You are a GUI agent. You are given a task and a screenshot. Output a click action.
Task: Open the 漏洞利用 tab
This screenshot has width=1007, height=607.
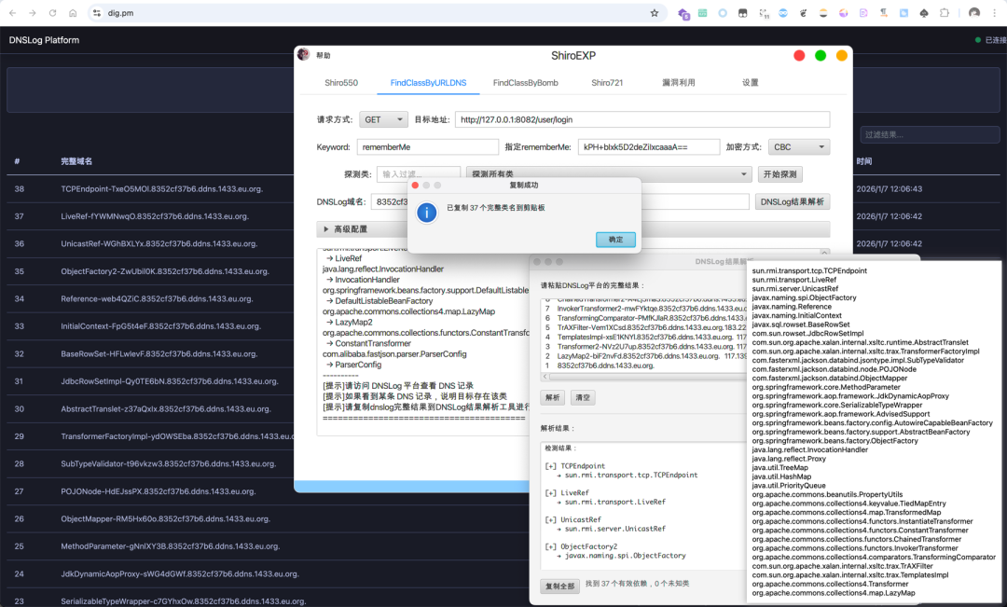pos(679,83)
